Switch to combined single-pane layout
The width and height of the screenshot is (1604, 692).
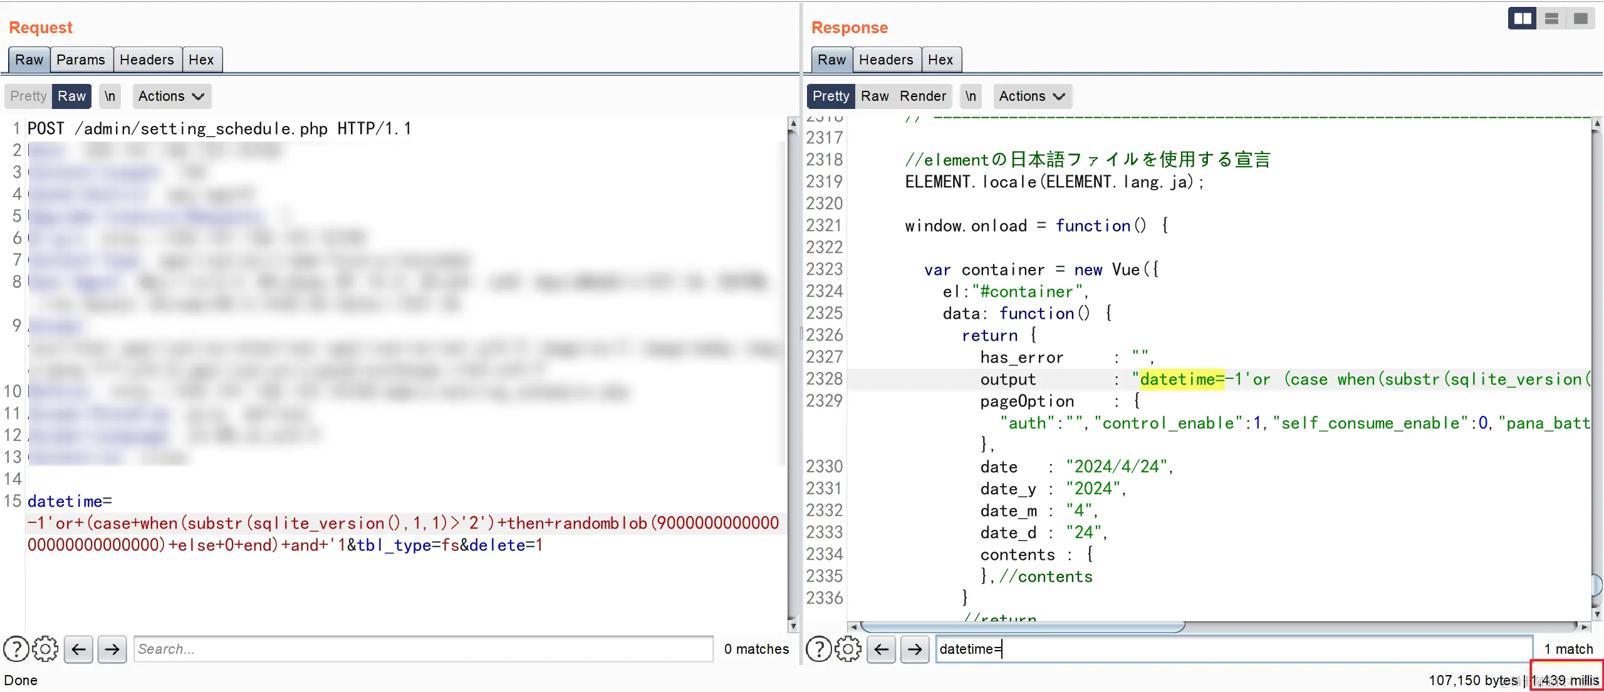(1580, 18)
